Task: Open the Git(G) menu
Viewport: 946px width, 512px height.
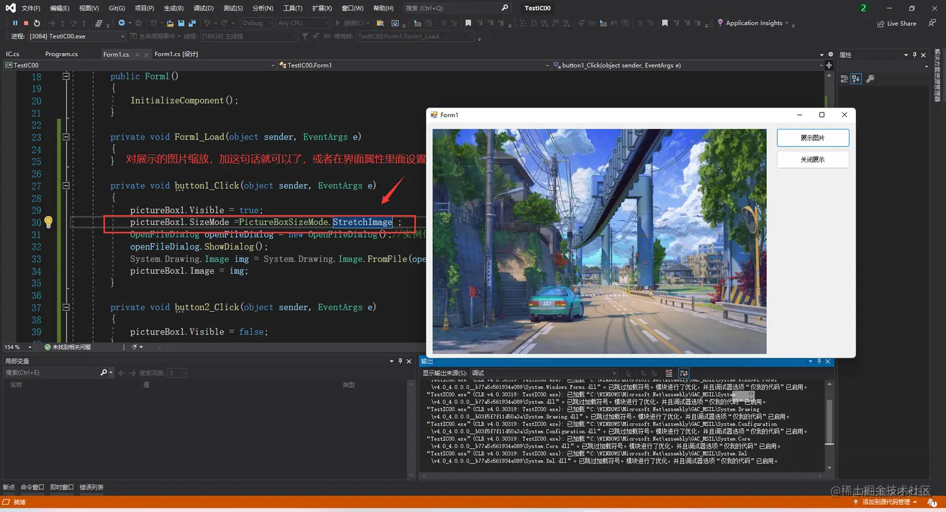Action: point(116,8)
